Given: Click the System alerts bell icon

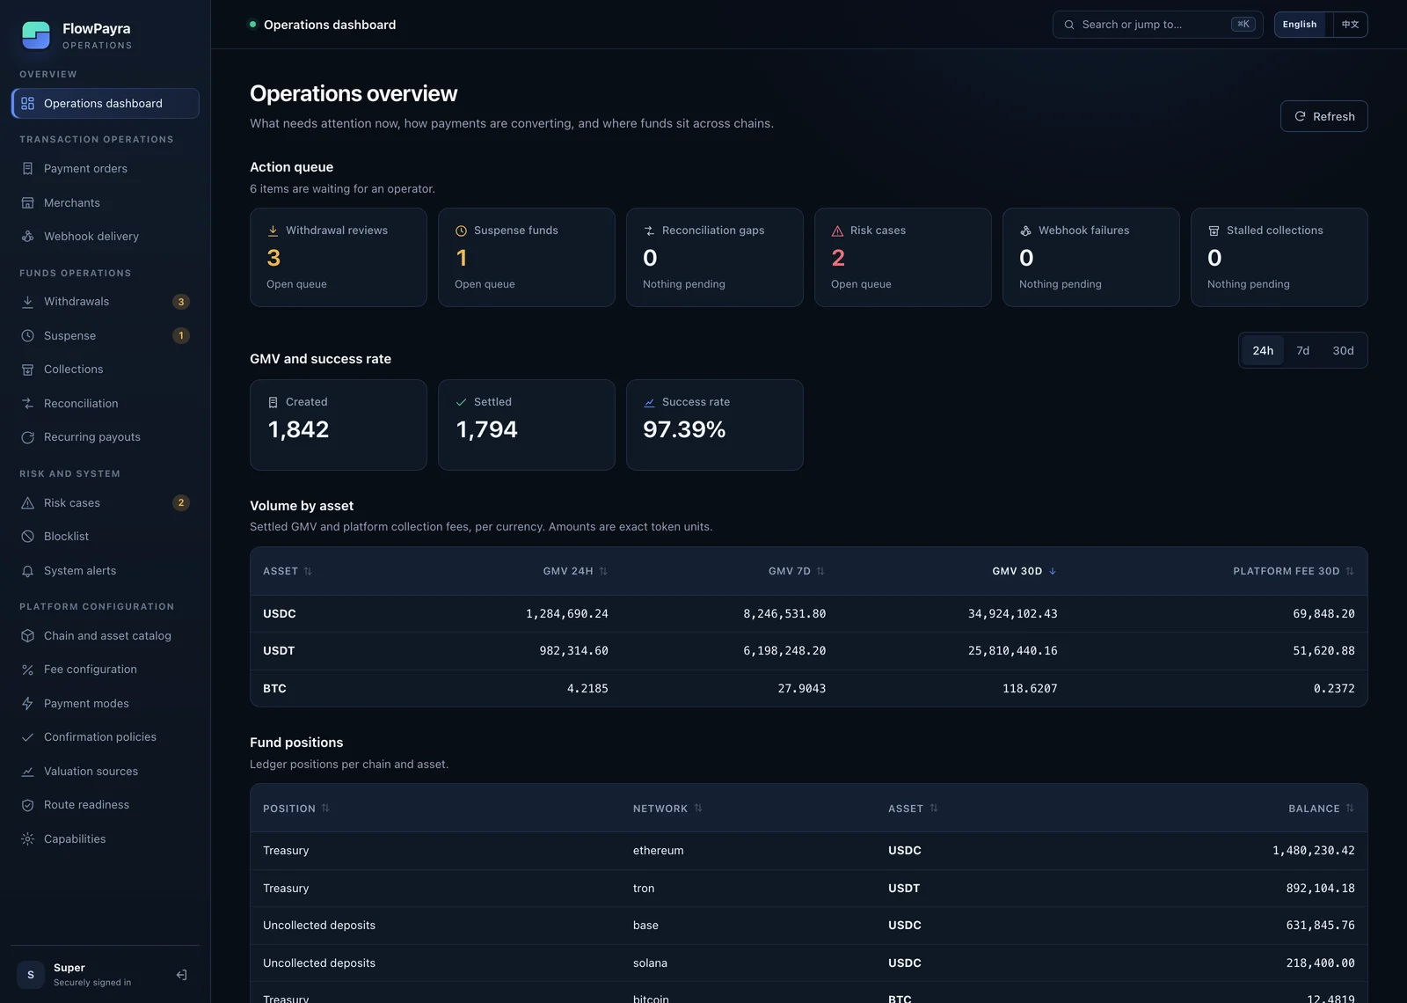Looking at the screenshot, I should click(x=27, y=571).
